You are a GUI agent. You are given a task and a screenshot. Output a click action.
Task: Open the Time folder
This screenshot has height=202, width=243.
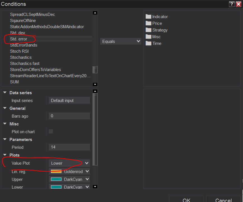154,43
